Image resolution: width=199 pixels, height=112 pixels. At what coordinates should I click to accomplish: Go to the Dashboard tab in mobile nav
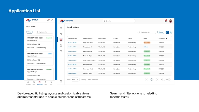28,83
